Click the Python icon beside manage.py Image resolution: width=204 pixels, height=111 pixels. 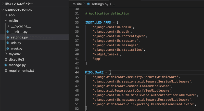pyautogui.click(x=6, y=65)
